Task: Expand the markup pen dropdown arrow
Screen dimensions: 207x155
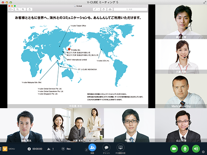Action: point(99,9)
